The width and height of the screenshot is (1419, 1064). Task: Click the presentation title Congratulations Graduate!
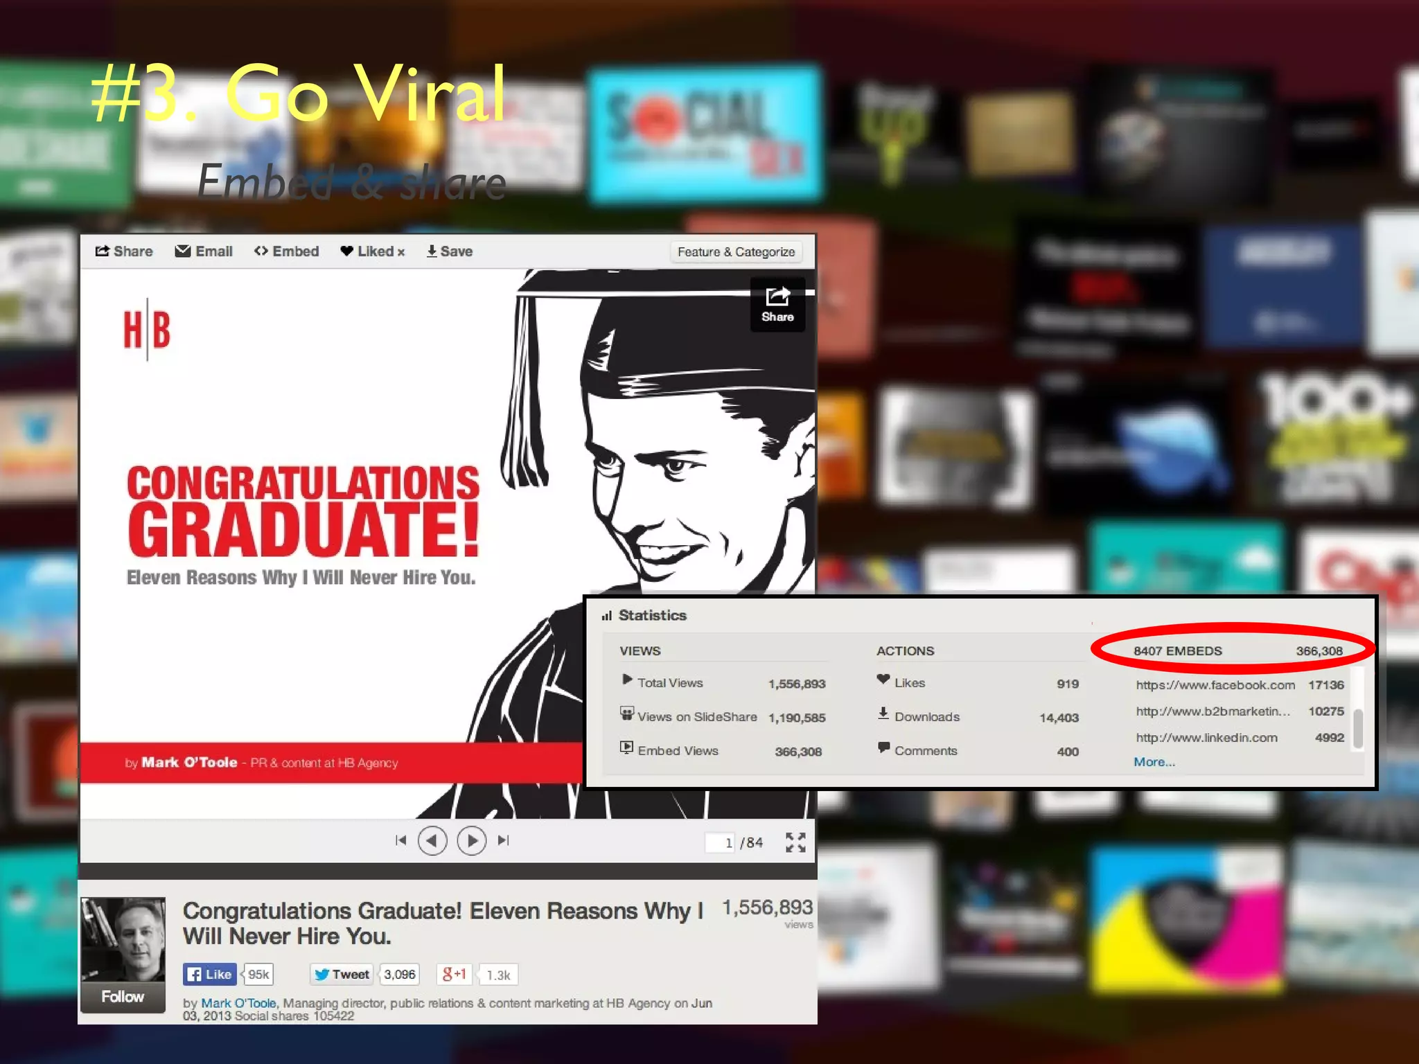point(443,923)
